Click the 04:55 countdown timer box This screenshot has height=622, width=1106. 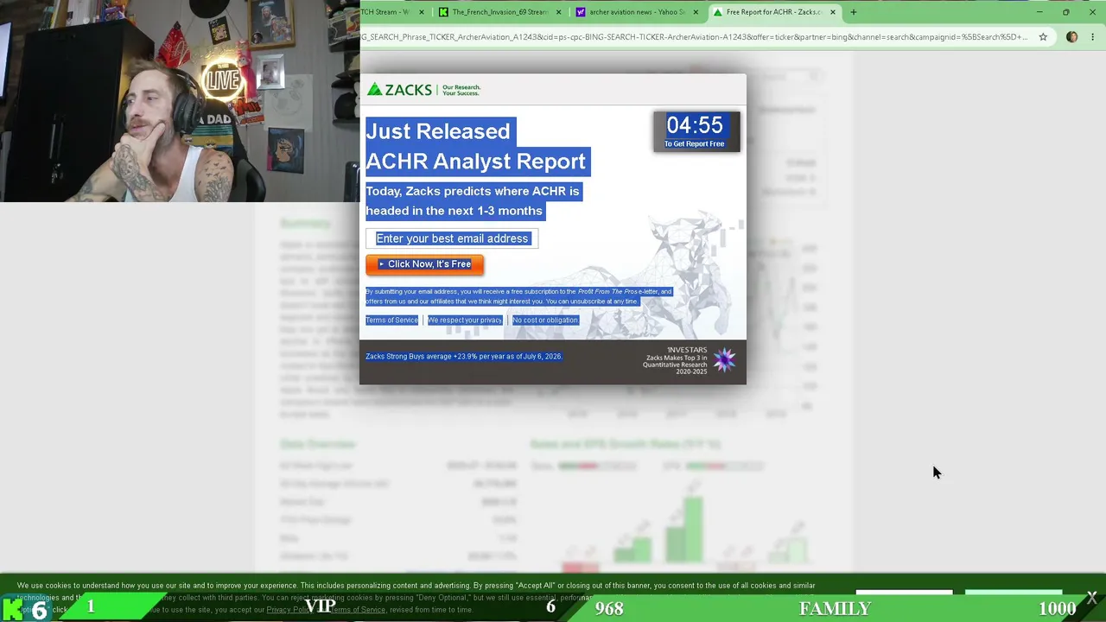point(695,131)
